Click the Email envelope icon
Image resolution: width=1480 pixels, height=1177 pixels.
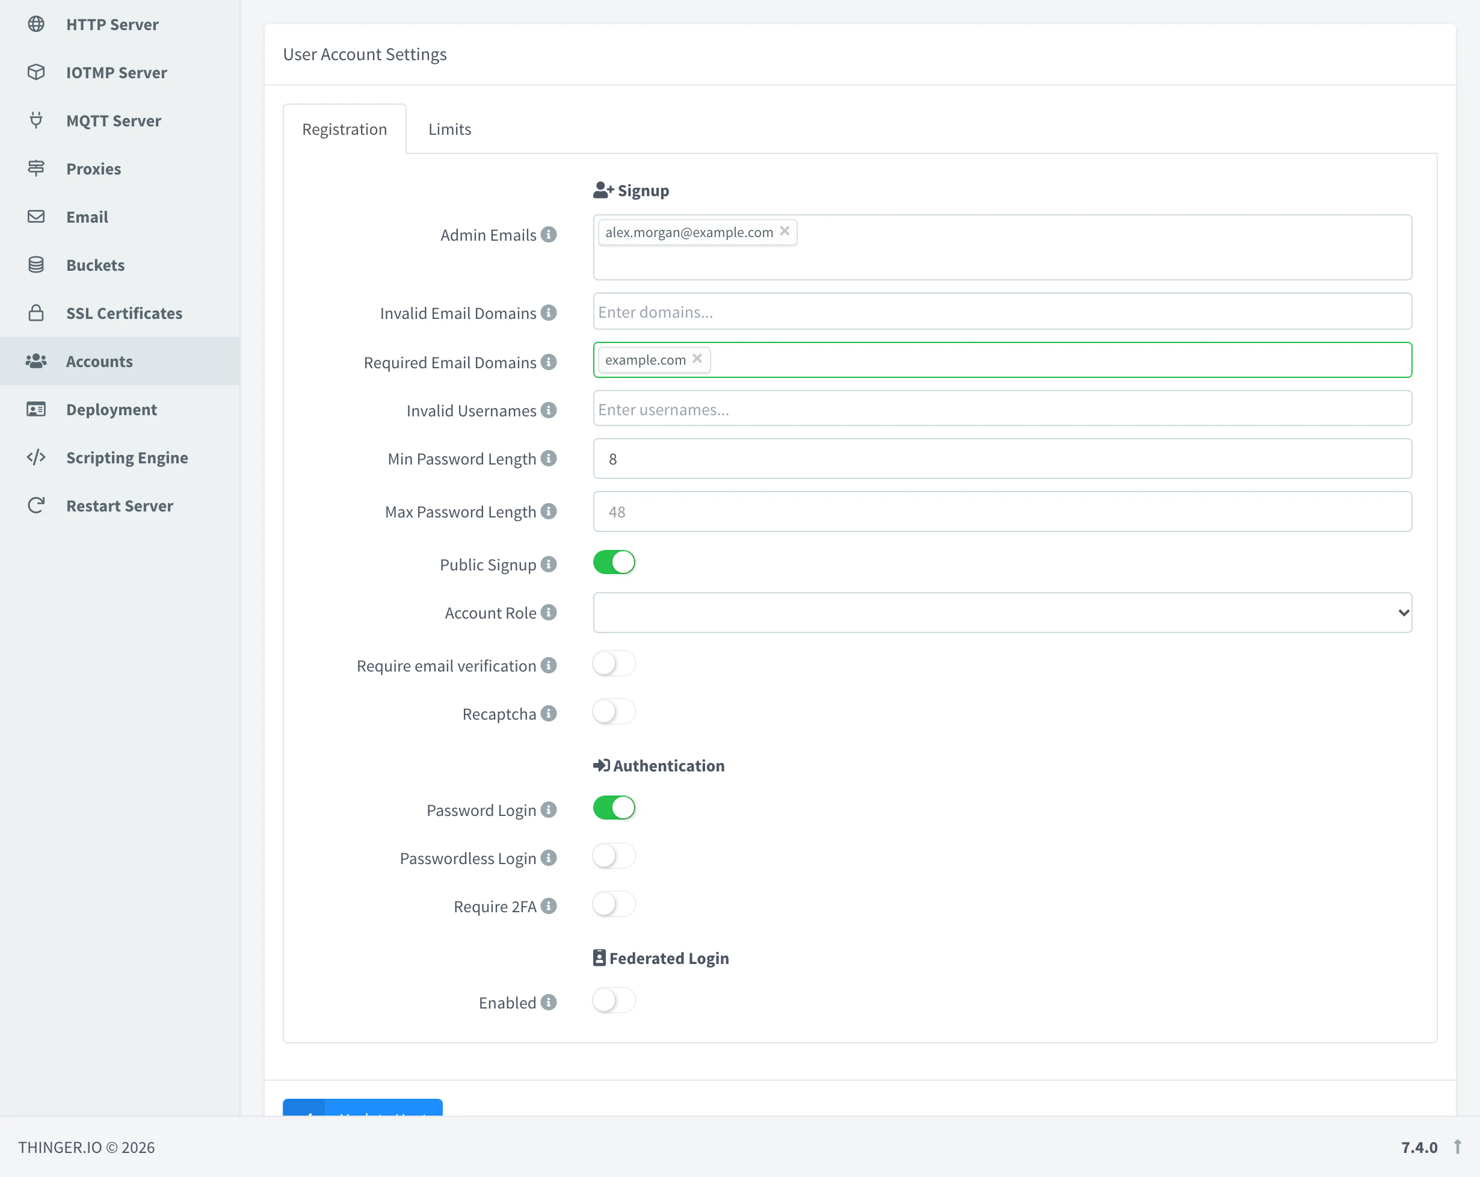(36, 216)
